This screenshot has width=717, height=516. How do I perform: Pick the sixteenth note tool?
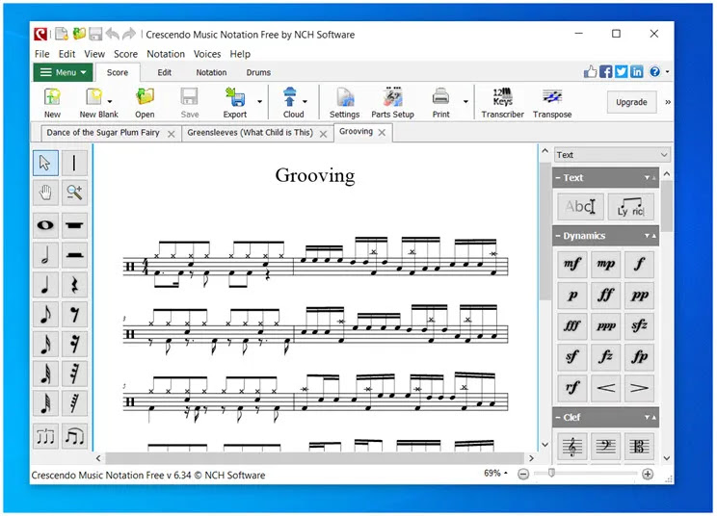tap(45, 345)
